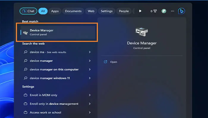Viewport: 208px width, 118px height.
Task: Click Open in the preview pane
Action: pyautogui.click(x=114, y=62)
